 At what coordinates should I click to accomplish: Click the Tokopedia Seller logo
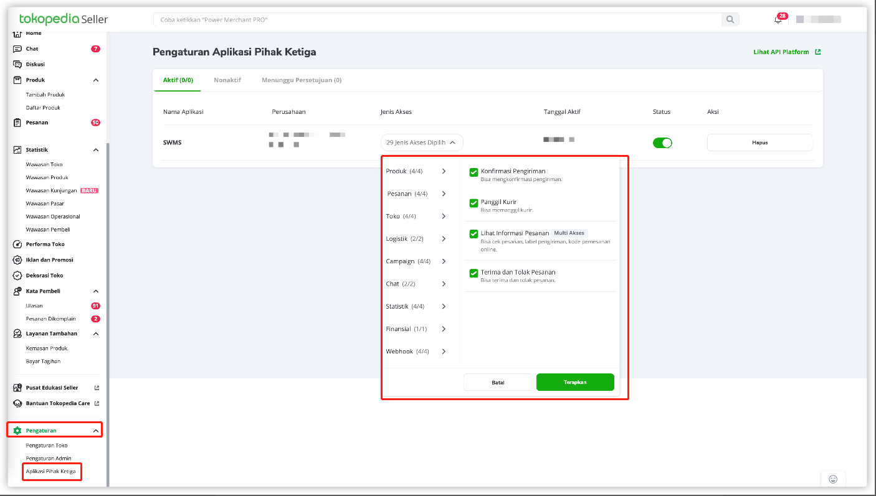click(x=64, y=19)
